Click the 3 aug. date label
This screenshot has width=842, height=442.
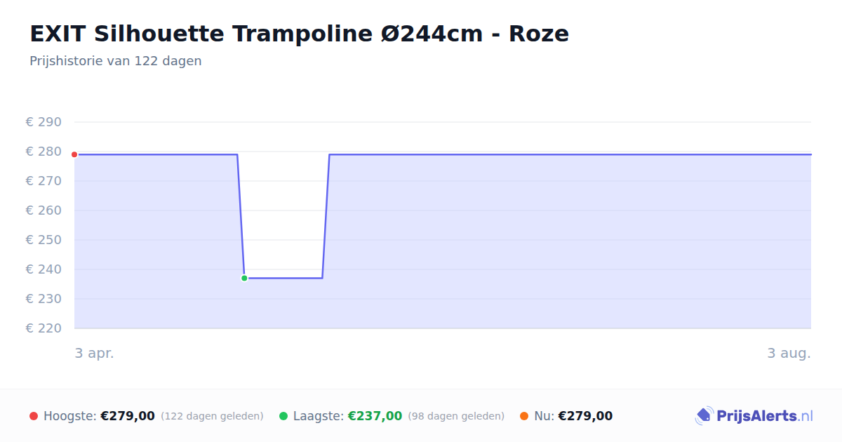point(789,353)
